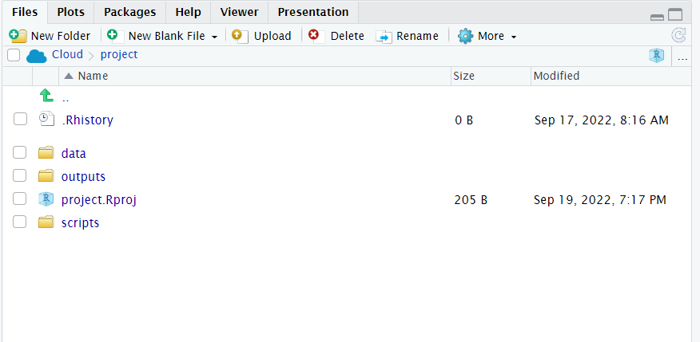Switch to the Packages tab
Screen dimensions: 700x342
pyautogui.click(x=130, y=12)
